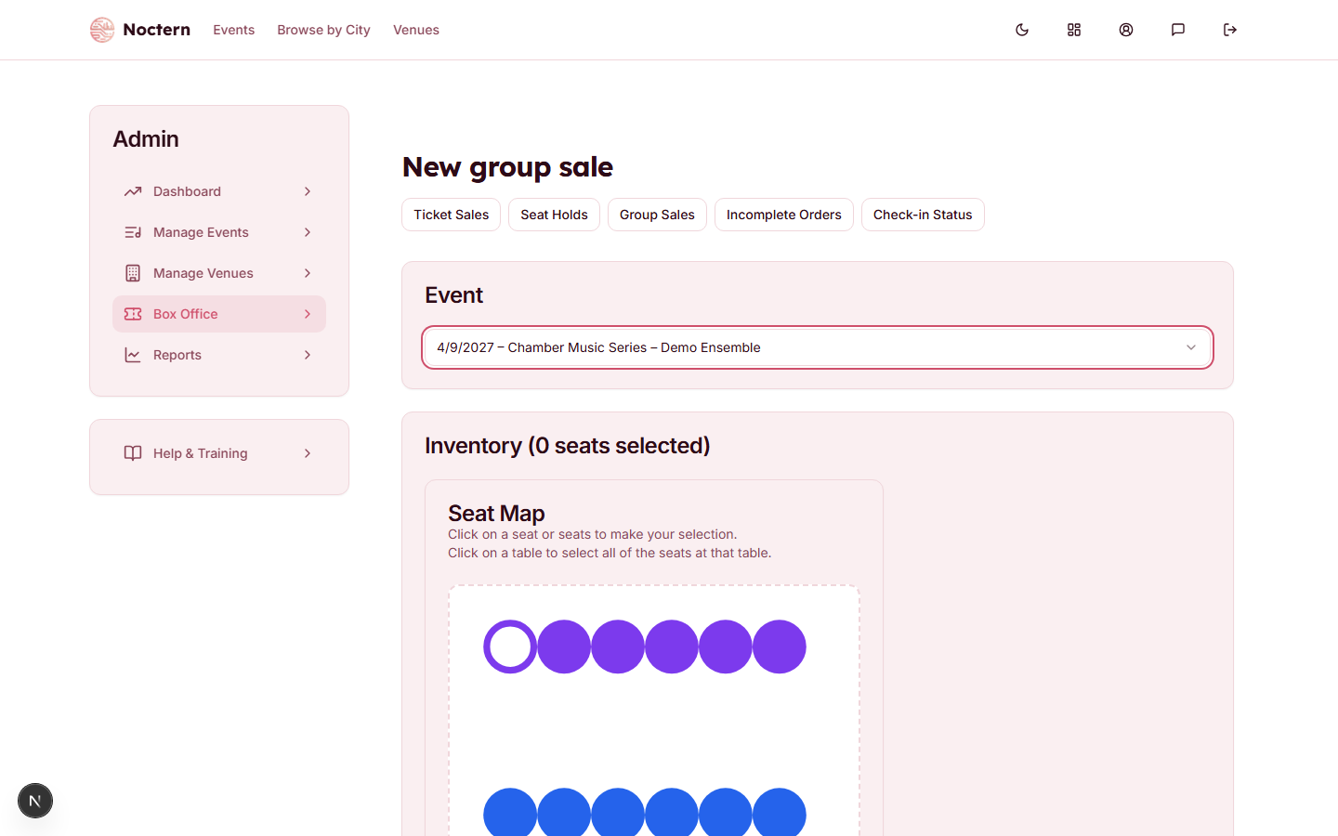1338x836 pixels.
Task: Open the user account profile icon
Action: [1126, 30]
